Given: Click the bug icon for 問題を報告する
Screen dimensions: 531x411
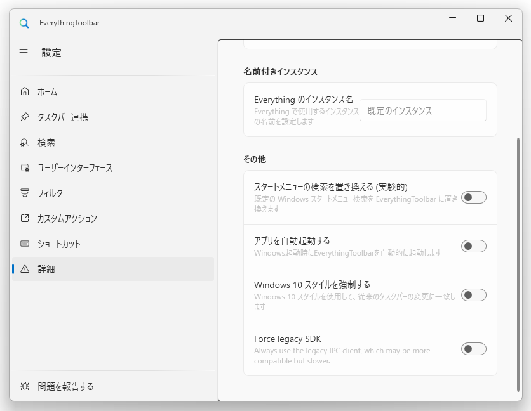Looking at the screenshot, I should pos(25,386).
